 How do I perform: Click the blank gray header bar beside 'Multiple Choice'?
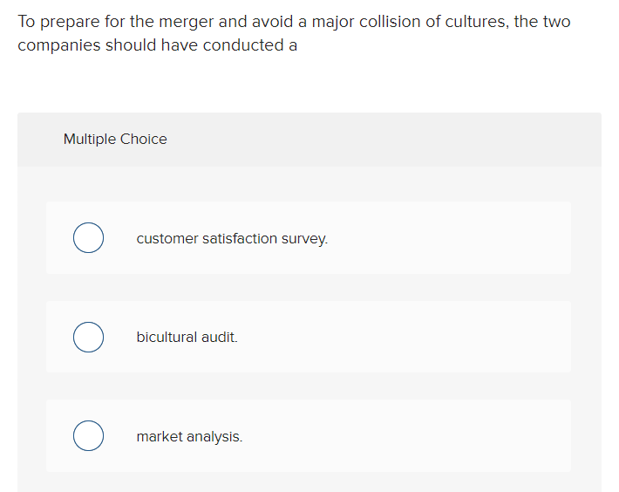click(x=383, y=139)
